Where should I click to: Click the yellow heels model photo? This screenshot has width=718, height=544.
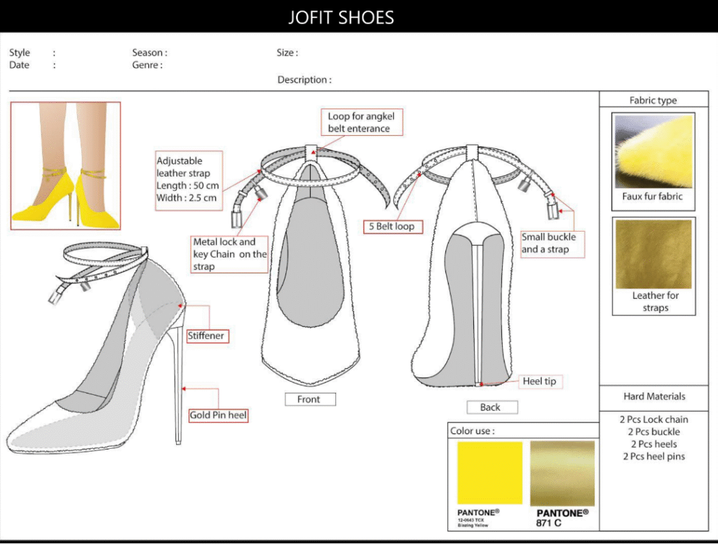tap(65, 166)
